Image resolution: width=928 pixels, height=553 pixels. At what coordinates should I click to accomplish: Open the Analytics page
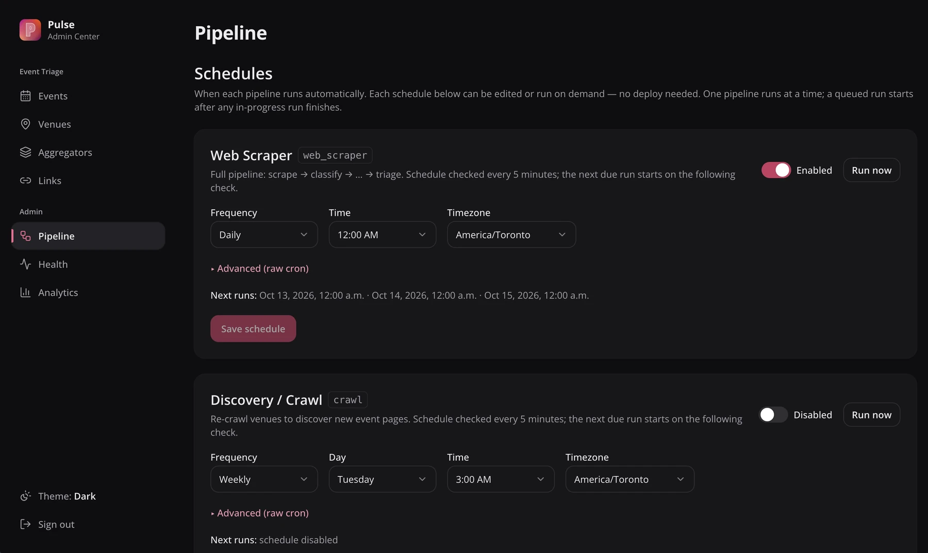(88, 292)
